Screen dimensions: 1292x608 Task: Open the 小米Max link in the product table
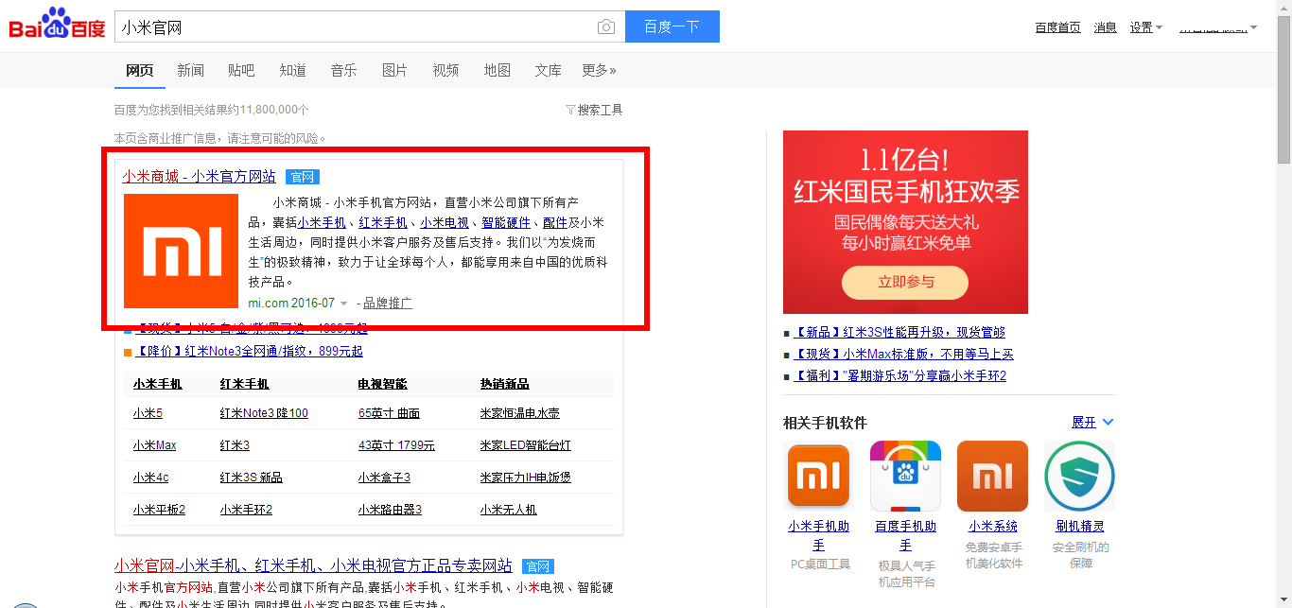[154, 445]
